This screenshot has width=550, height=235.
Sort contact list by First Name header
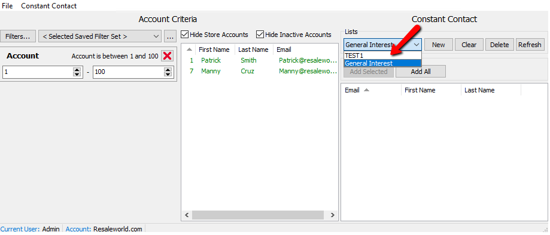click(x=431, y=90)
